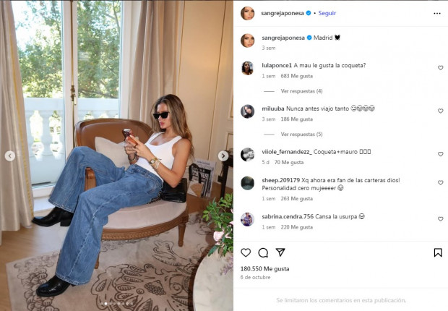Image resolution: width=448 pixels, height=311 pixels.
Task: Save post with the bookmark icon
Action: [438, 252]
